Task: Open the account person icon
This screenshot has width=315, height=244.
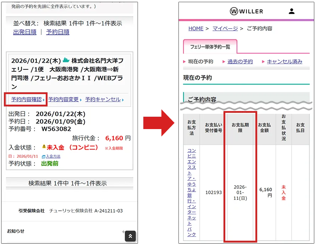Action: [x=292, y=11]
